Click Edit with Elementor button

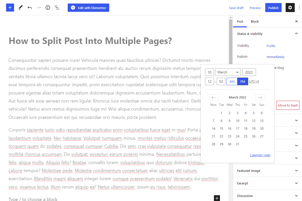(88, 8)
